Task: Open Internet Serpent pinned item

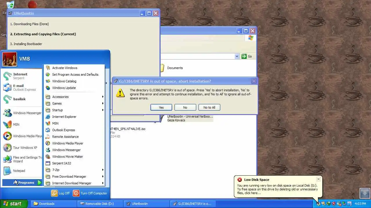Action: [22, 76]
